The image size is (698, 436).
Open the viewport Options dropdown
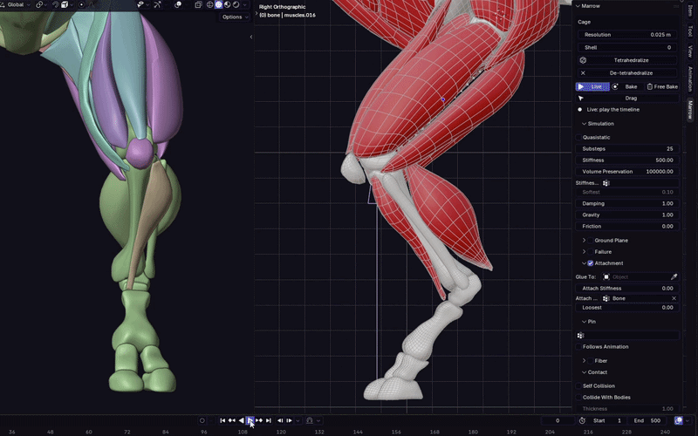(235, 17)
